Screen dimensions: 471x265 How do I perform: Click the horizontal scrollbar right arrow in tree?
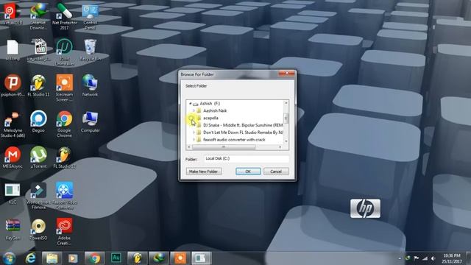coord(280,147)
